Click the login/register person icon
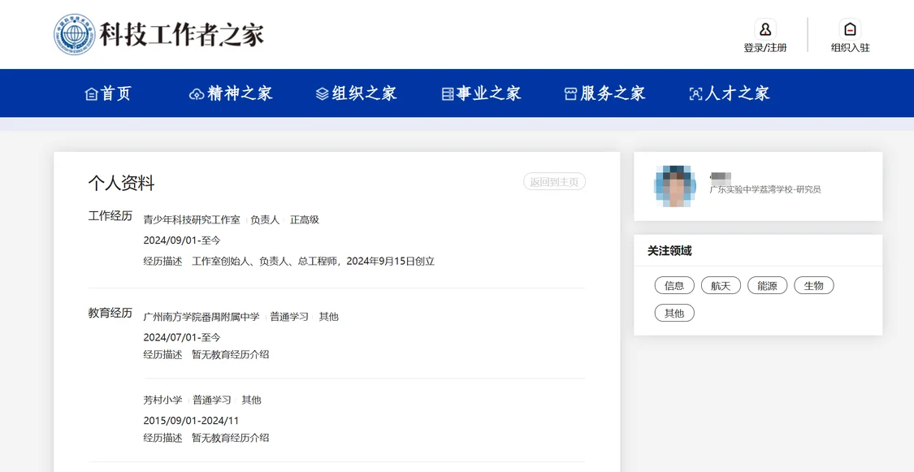The width and height of the screenshot is (914, 472). 765,29
